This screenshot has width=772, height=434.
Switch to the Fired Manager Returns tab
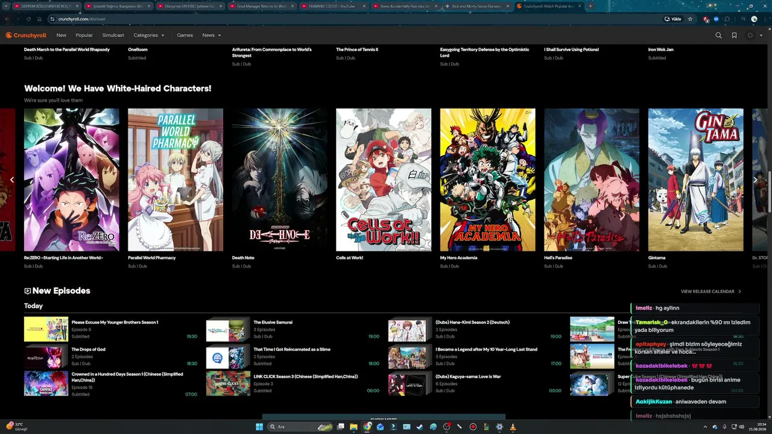tap(262, 6)
